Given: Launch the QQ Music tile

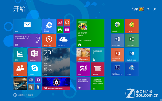Looking at the screenshot, I should [132, 26].
